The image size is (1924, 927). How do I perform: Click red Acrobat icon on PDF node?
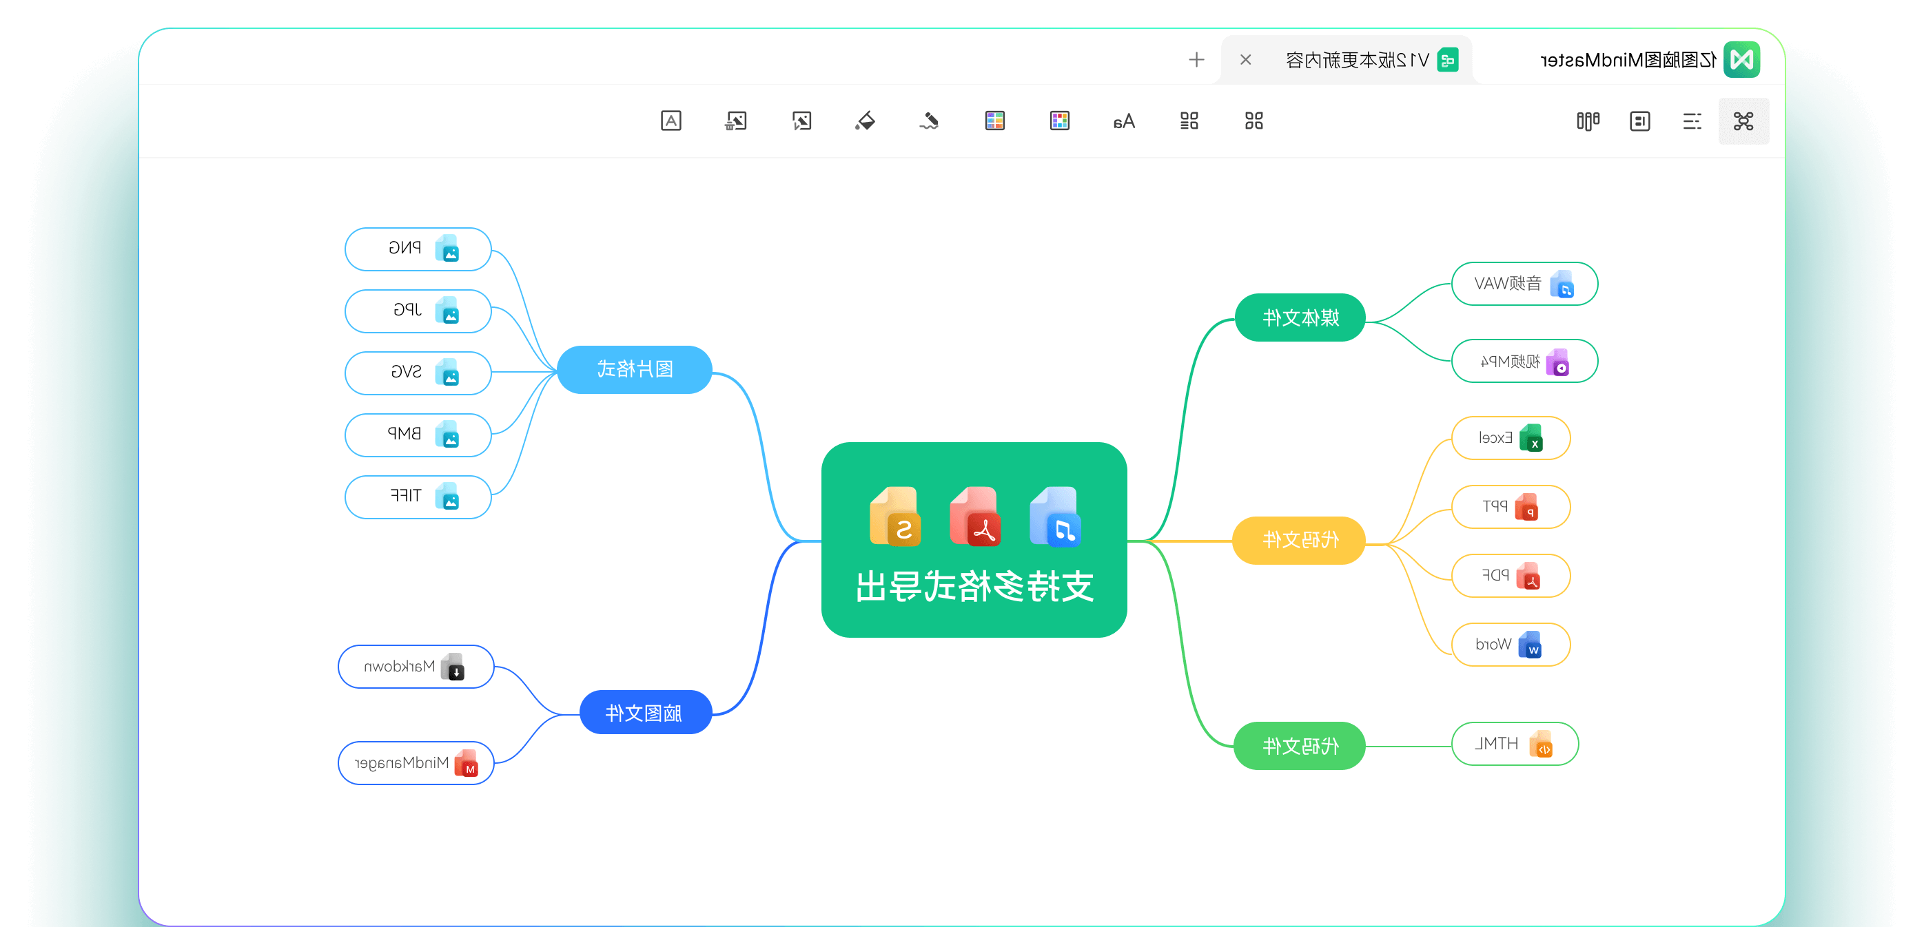click(x=1528, y=576)
